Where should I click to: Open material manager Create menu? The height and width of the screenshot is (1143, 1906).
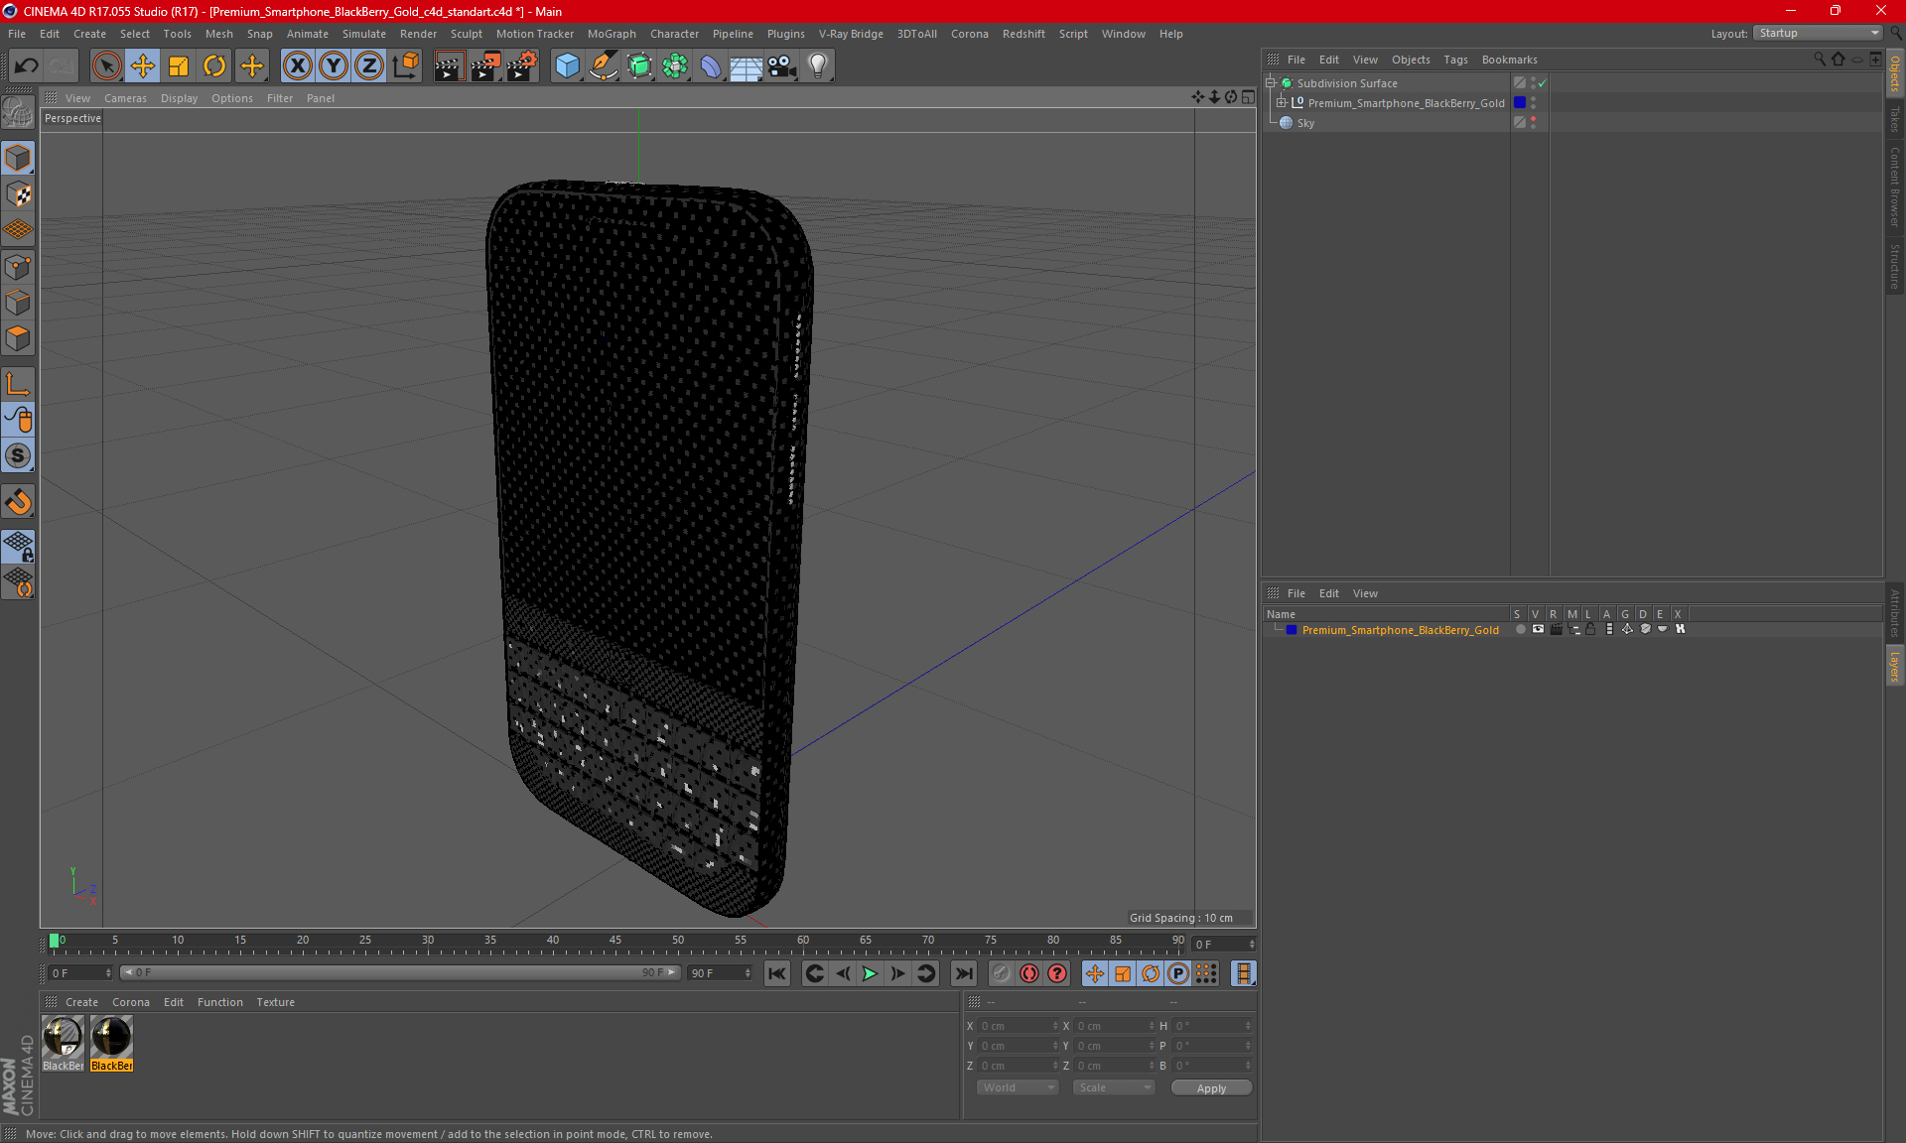pos(81,1002)
